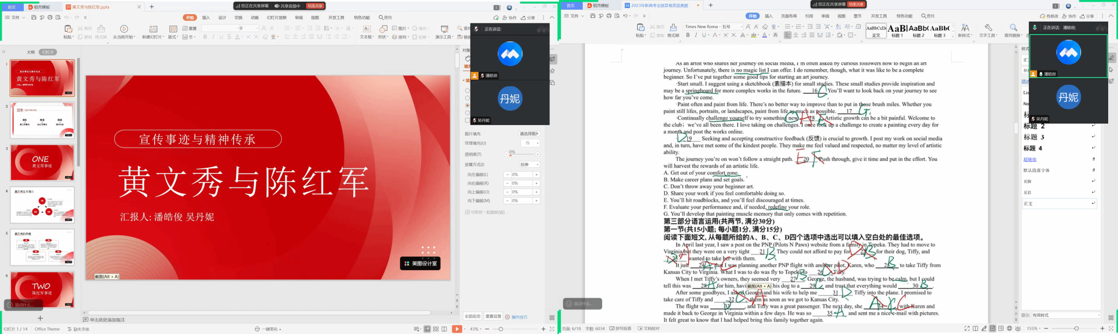The image size is (1118, 334).
Task: Click the 'Start from current slide' play icon
Action: point(124,29)
